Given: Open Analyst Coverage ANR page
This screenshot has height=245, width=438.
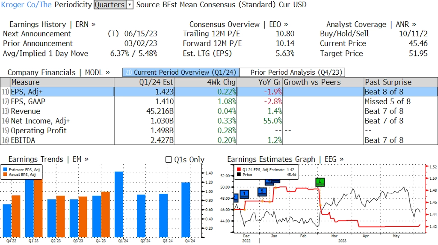Looking at the screenshot, I should tap(371, 24).
